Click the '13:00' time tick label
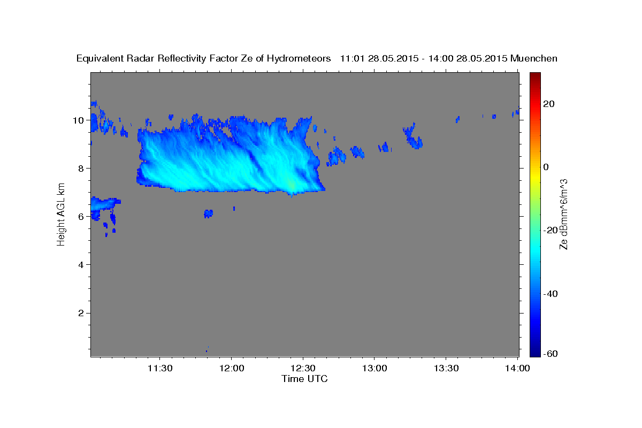Screen dimensions: 642x428 tap(374, 368)
